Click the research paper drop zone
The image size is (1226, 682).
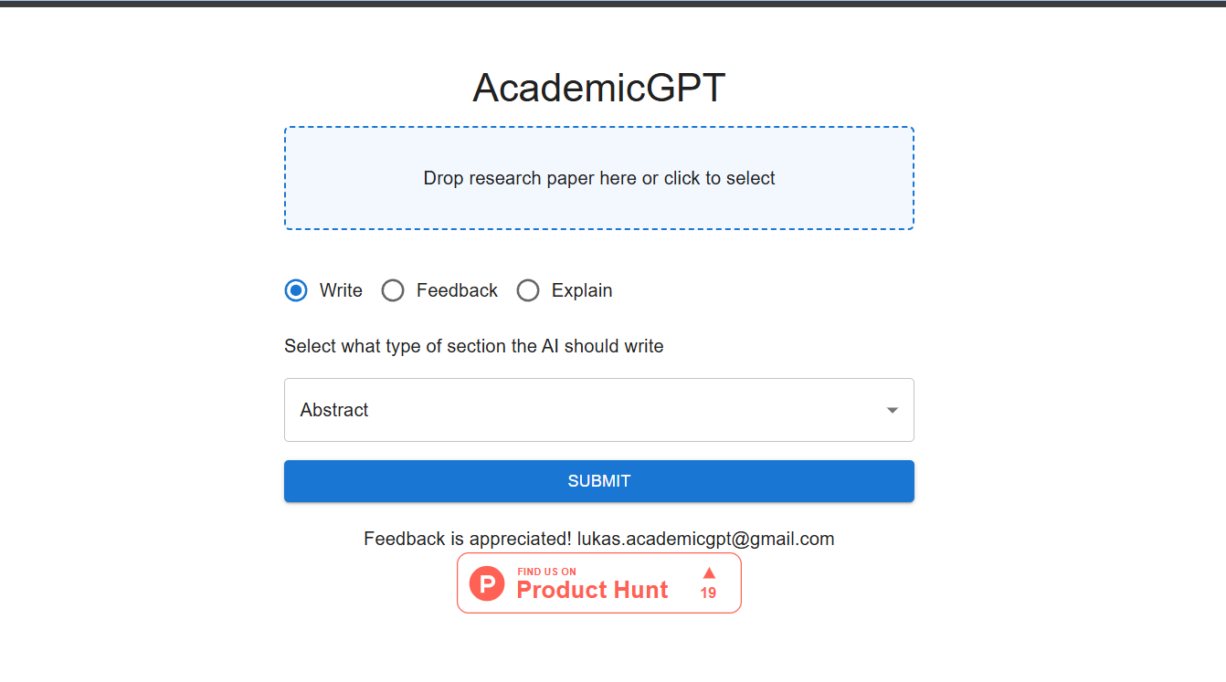[x=599, y=205]
